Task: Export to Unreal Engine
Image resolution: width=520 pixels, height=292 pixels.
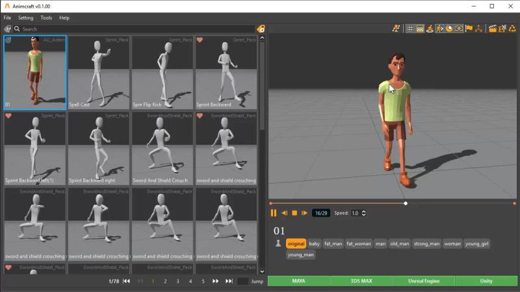Action: tap(424, 281)
